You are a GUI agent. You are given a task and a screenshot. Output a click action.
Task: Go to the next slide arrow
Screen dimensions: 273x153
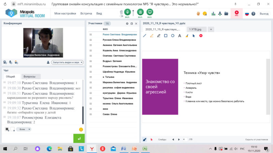click(x=179, y=139)
